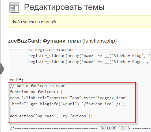151x132 pixels.
Task: Click the partially hidden Register Sidebars comment
Action: click(51, 50)
